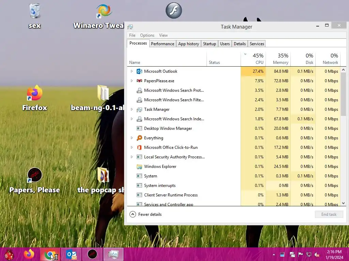The width and height of the screenshot is (349, 261).
Task: Collapse view with Fewer details
Action: point(146,214)
